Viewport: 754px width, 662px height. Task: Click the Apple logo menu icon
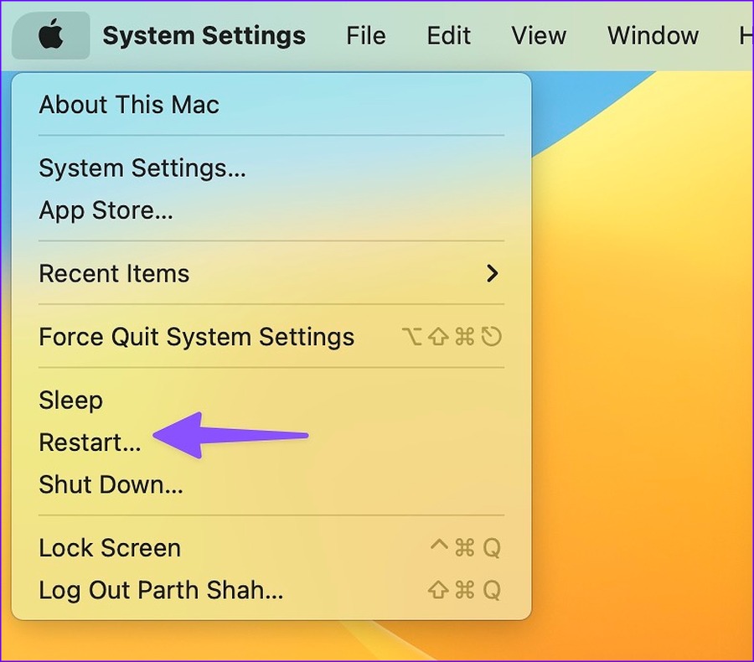[50, 35]
